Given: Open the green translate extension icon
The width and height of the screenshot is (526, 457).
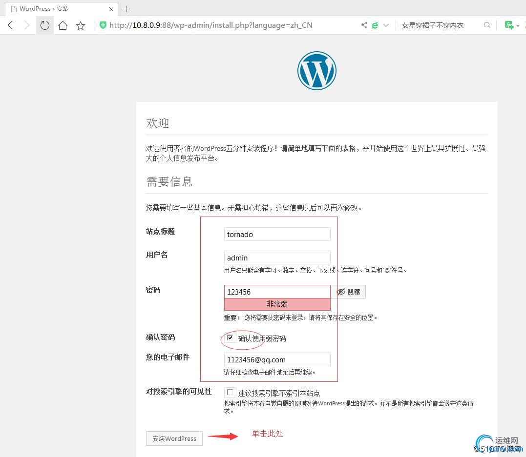Looking at the screenshot, I should point(509,25).
